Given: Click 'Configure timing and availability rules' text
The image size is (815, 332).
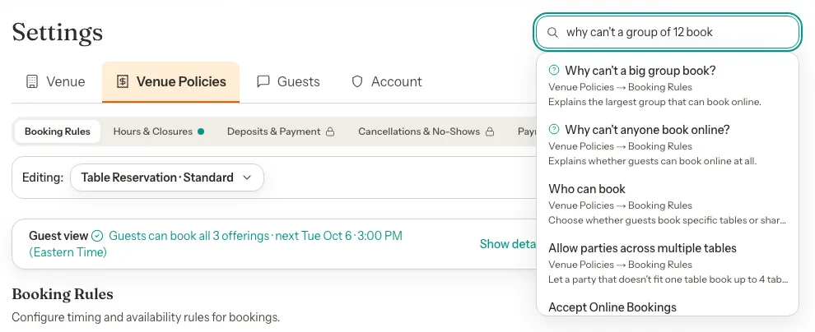Looking at the screenshot, I should point(146,317).
